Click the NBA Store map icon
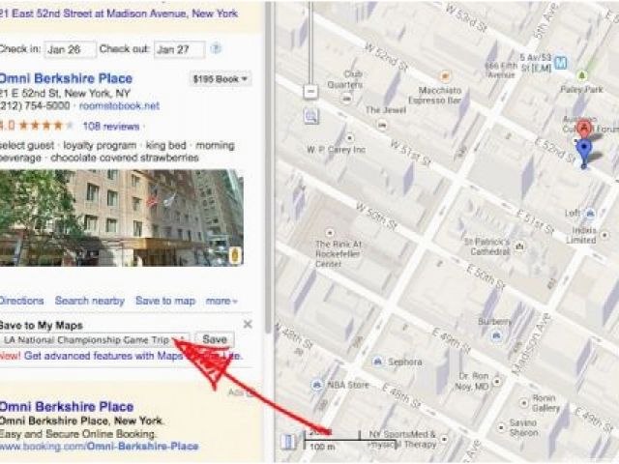 click(x=316, y=385)
